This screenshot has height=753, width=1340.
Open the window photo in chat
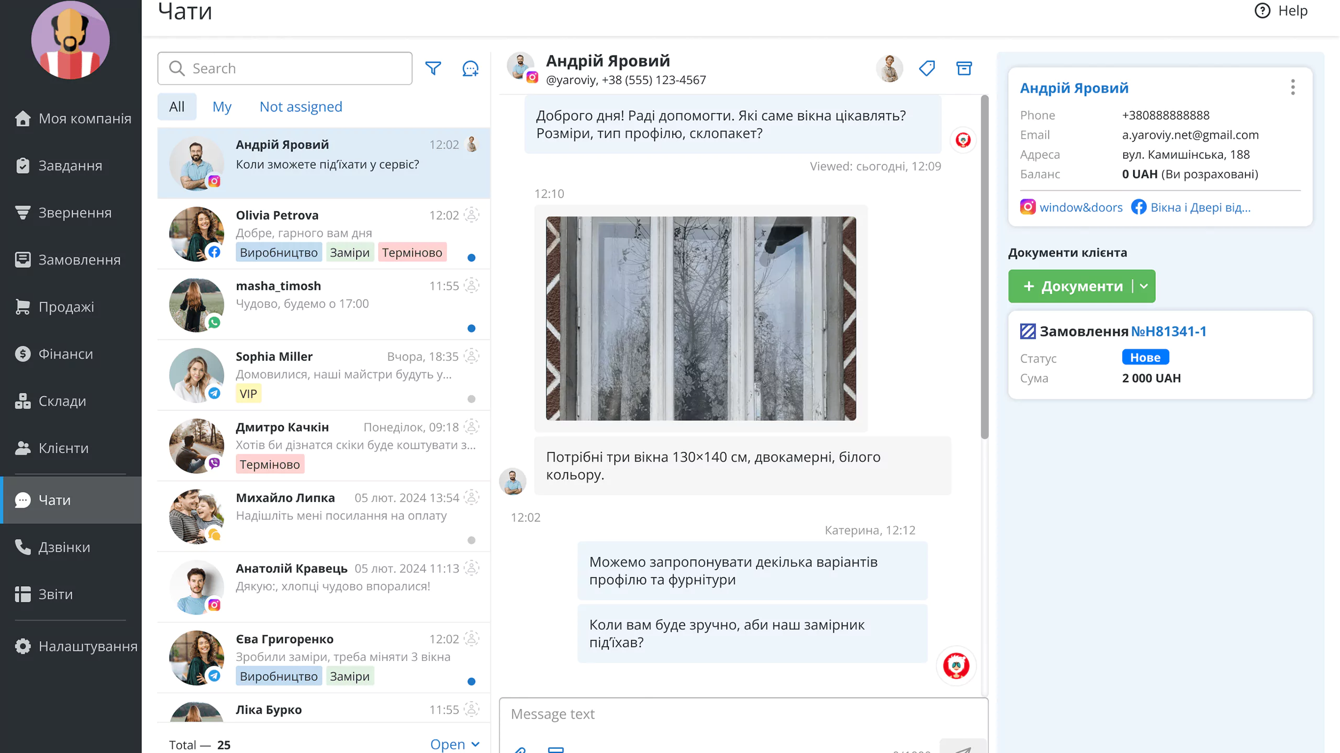[x=701, y=318]
